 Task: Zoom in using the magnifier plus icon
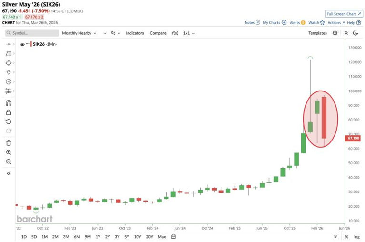click(x=9, y=152)
